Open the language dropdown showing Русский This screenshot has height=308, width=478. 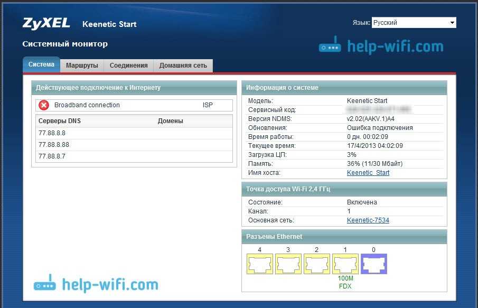(x=414, y=23)
